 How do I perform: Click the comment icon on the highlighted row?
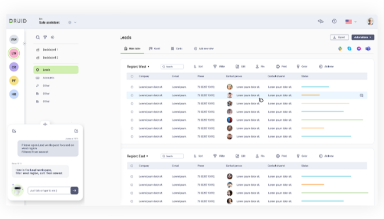click(x=361, y=95)
